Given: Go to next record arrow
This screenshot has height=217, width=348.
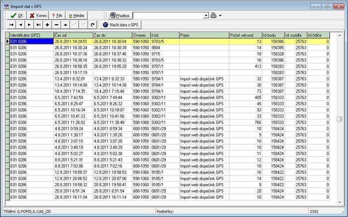Looking at the screenshot, I should [x=29, y=25].
